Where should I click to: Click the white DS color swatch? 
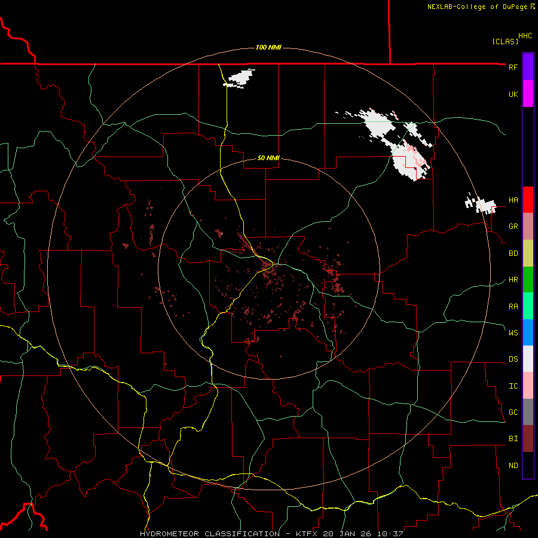coord(528,359)
